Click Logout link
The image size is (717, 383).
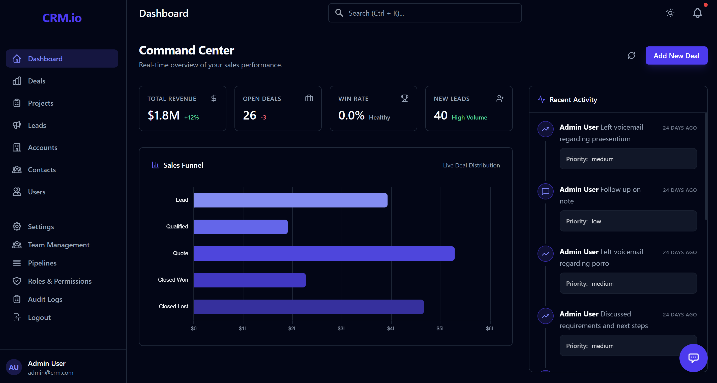pyautogui.click(x=62, y=317)
